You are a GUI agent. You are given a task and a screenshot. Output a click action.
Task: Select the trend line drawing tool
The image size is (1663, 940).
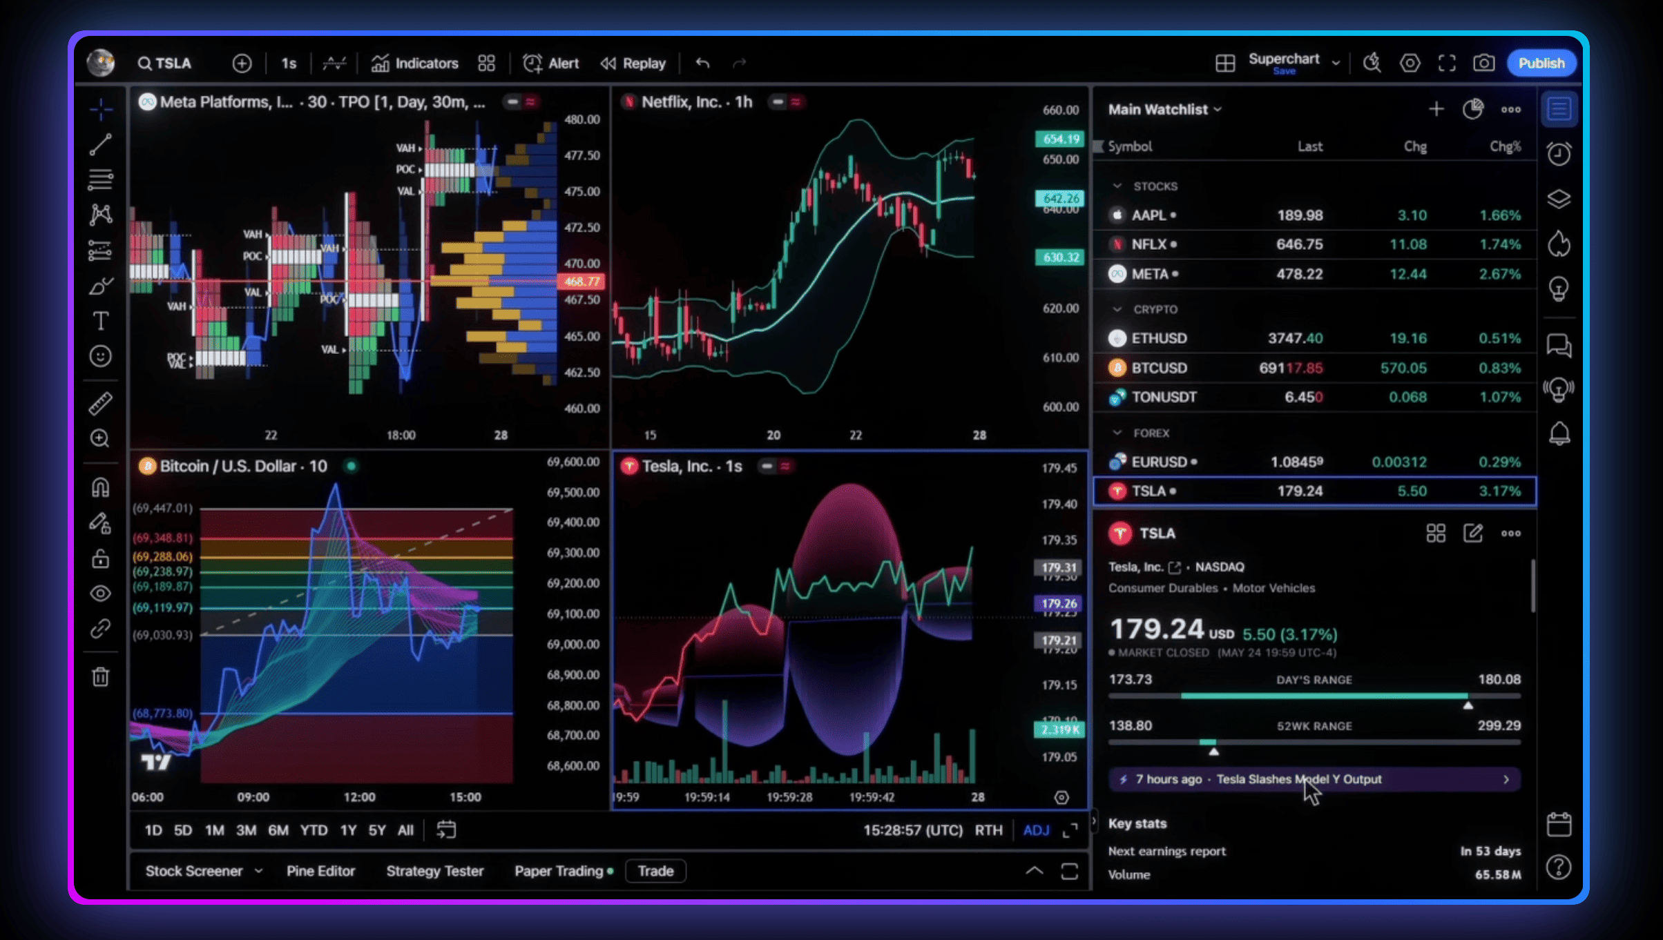pyautogui.click(x=101, y=144)
